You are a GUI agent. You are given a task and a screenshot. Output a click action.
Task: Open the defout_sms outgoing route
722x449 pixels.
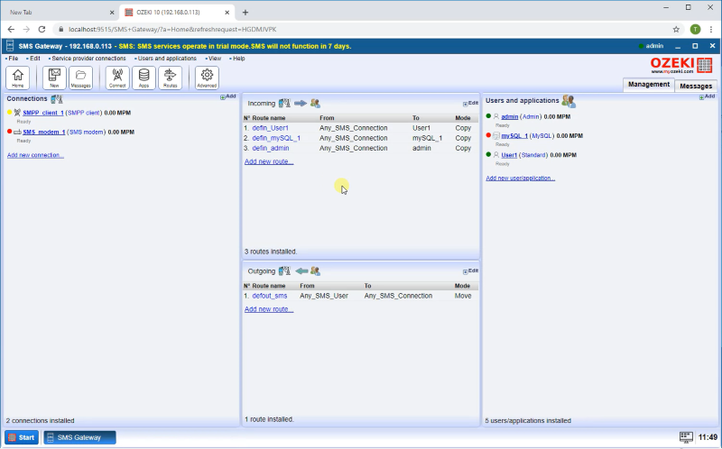(x=269, y=296)
